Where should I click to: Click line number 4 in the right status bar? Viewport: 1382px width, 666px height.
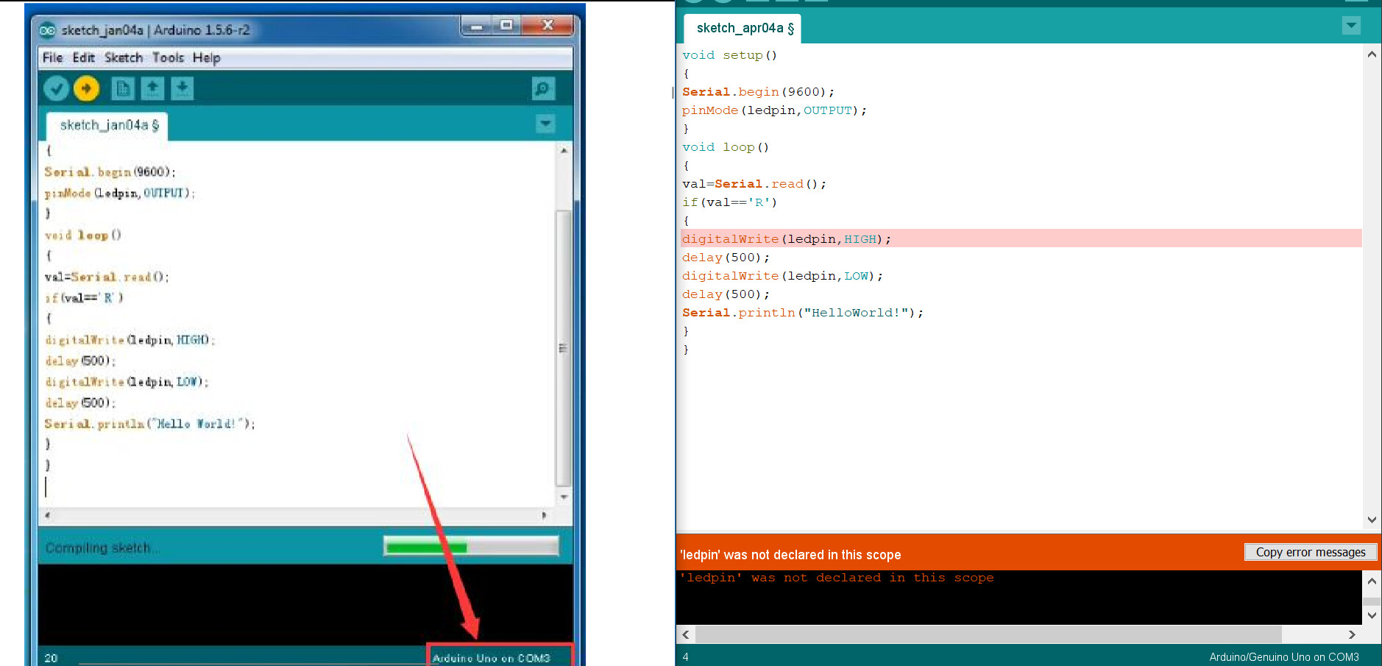coord(686,657)
